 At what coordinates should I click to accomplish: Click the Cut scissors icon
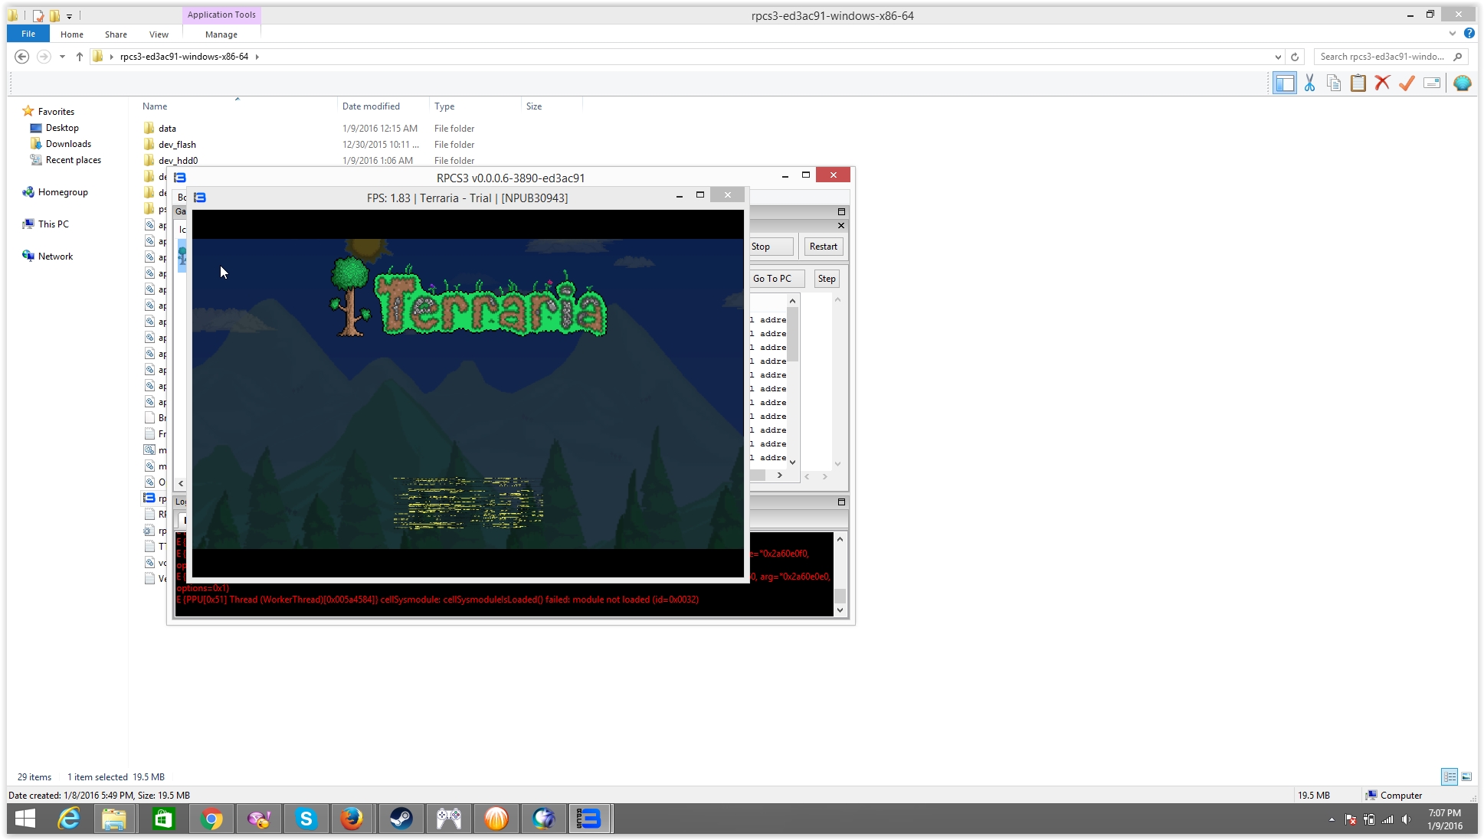pos(1309,83)
